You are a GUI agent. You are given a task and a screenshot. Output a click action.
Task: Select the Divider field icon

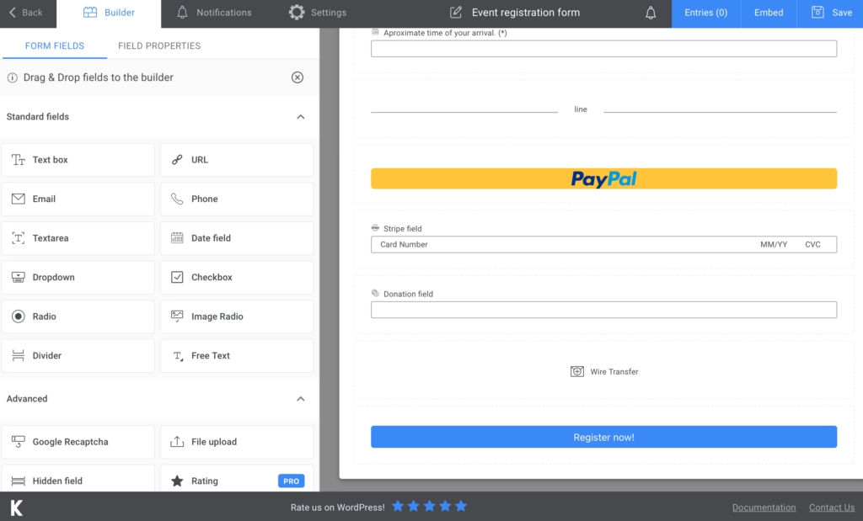pos(19,355)
